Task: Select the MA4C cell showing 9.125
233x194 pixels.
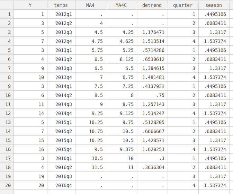Action: coord(122,113)
